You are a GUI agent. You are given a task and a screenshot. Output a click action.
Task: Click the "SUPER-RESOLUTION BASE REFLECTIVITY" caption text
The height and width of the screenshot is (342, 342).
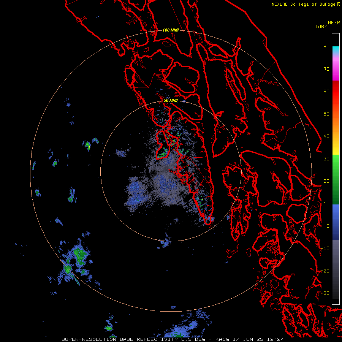pos(120,339)
